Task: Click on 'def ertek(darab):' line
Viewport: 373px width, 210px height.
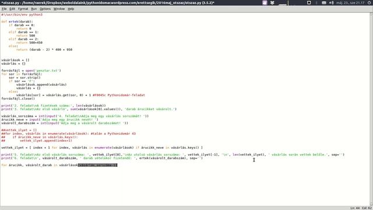Action: click(x=17, y=22)
